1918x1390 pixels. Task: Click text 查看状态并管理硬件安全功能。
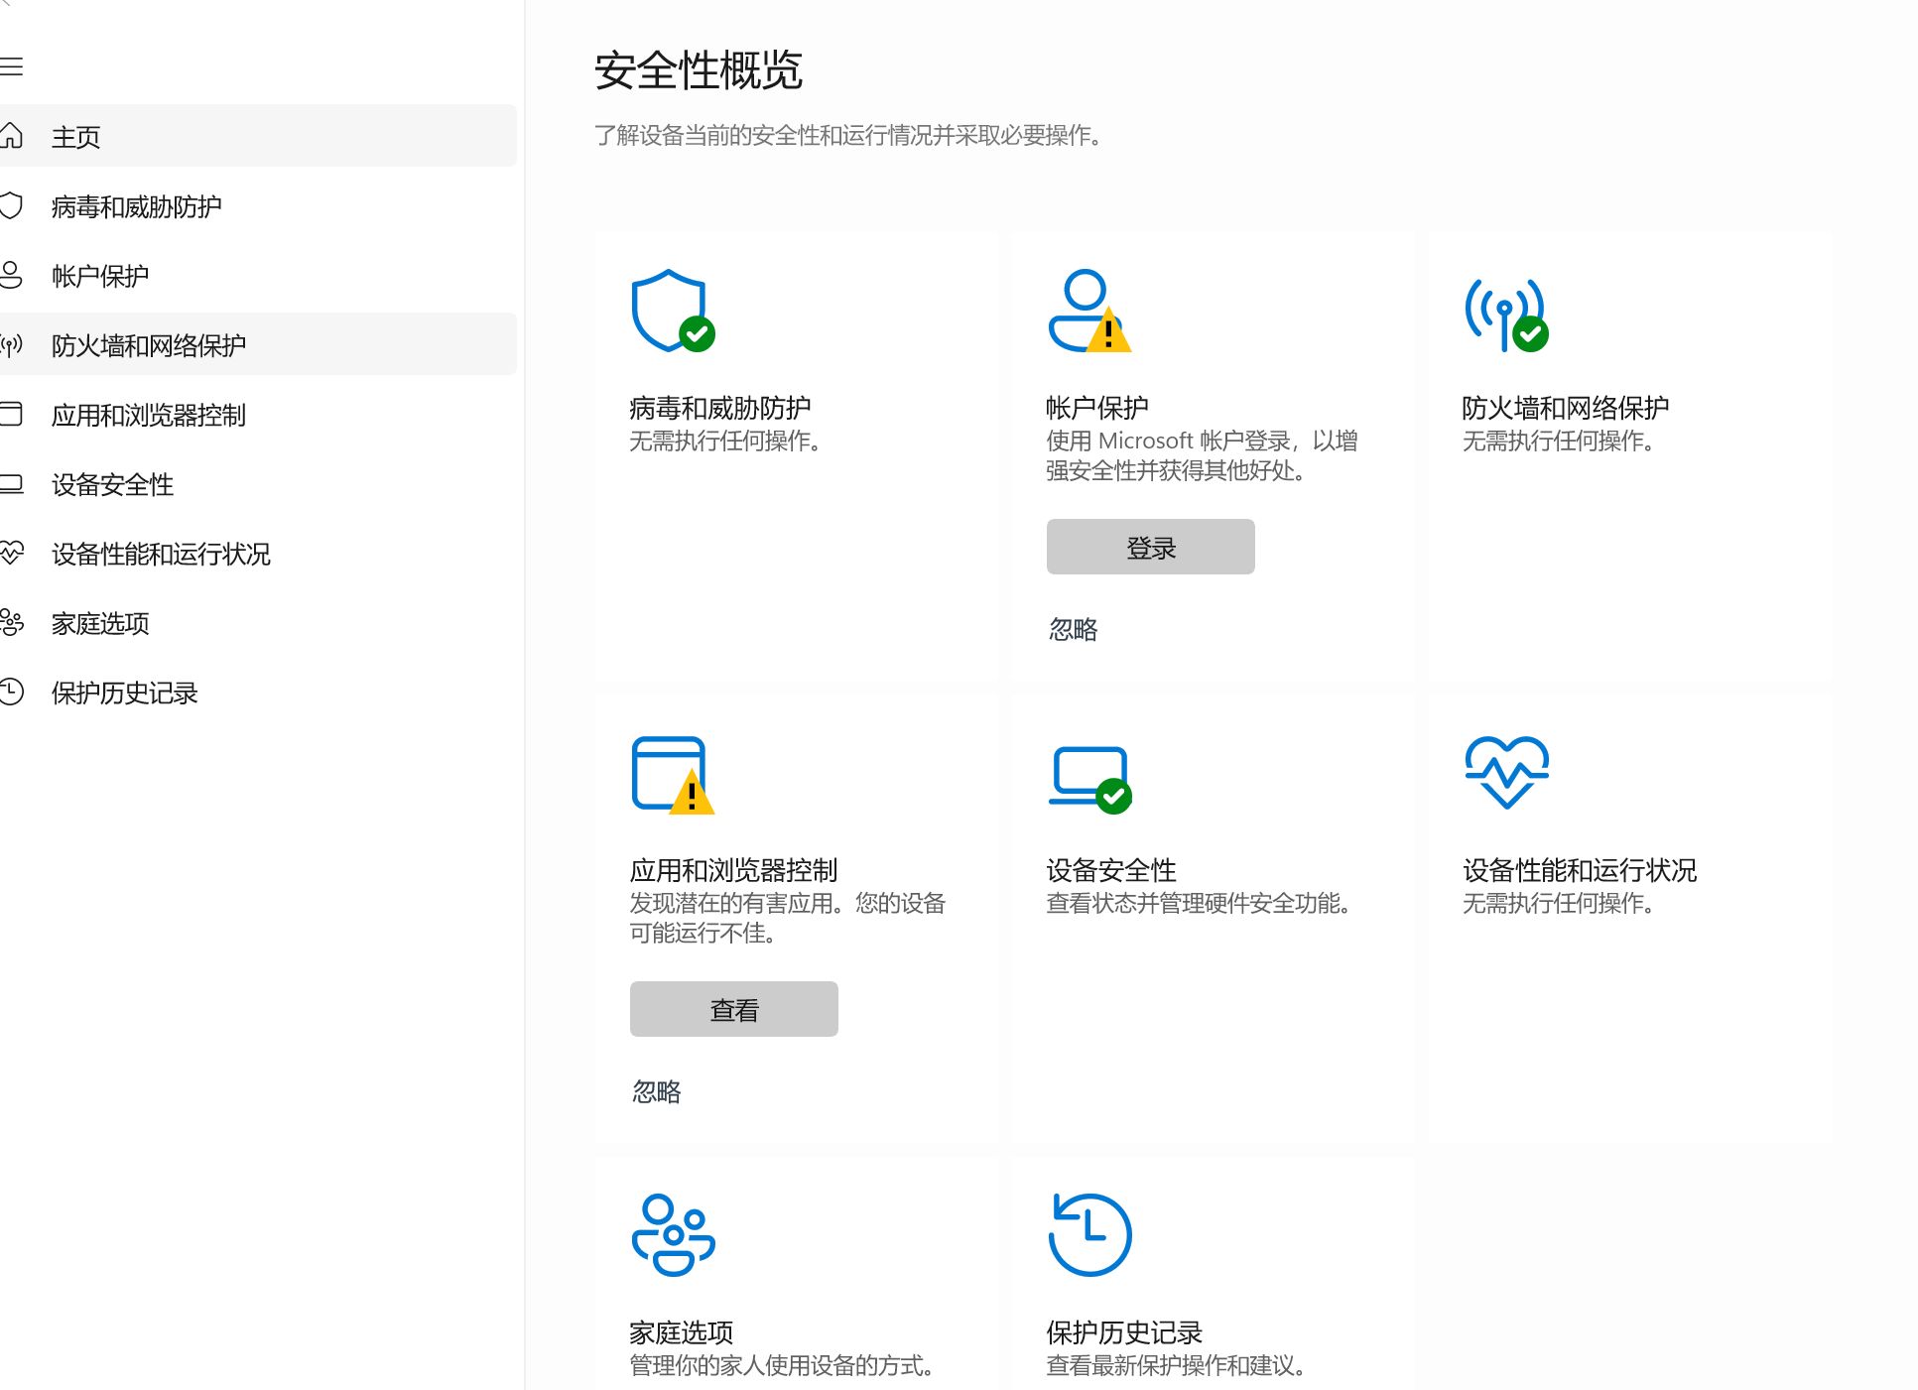point(1199,903)
